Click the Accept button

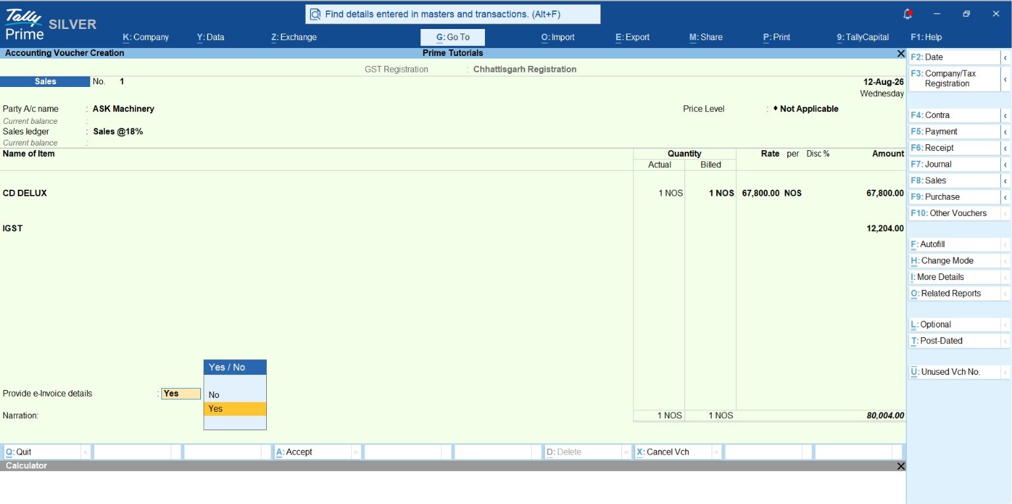click(x=312, y=452)
